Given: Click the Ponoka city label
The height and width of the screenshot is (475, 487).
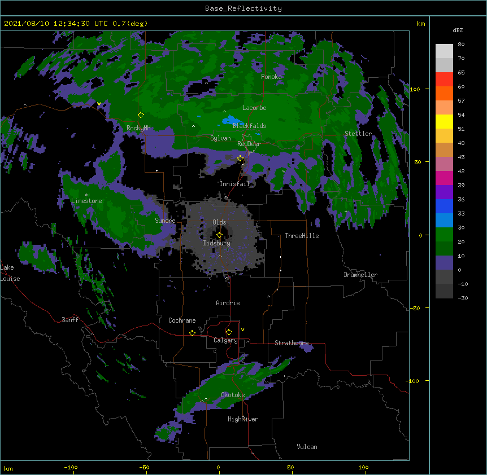Looking at the screenshot, I should click(271, 77).
